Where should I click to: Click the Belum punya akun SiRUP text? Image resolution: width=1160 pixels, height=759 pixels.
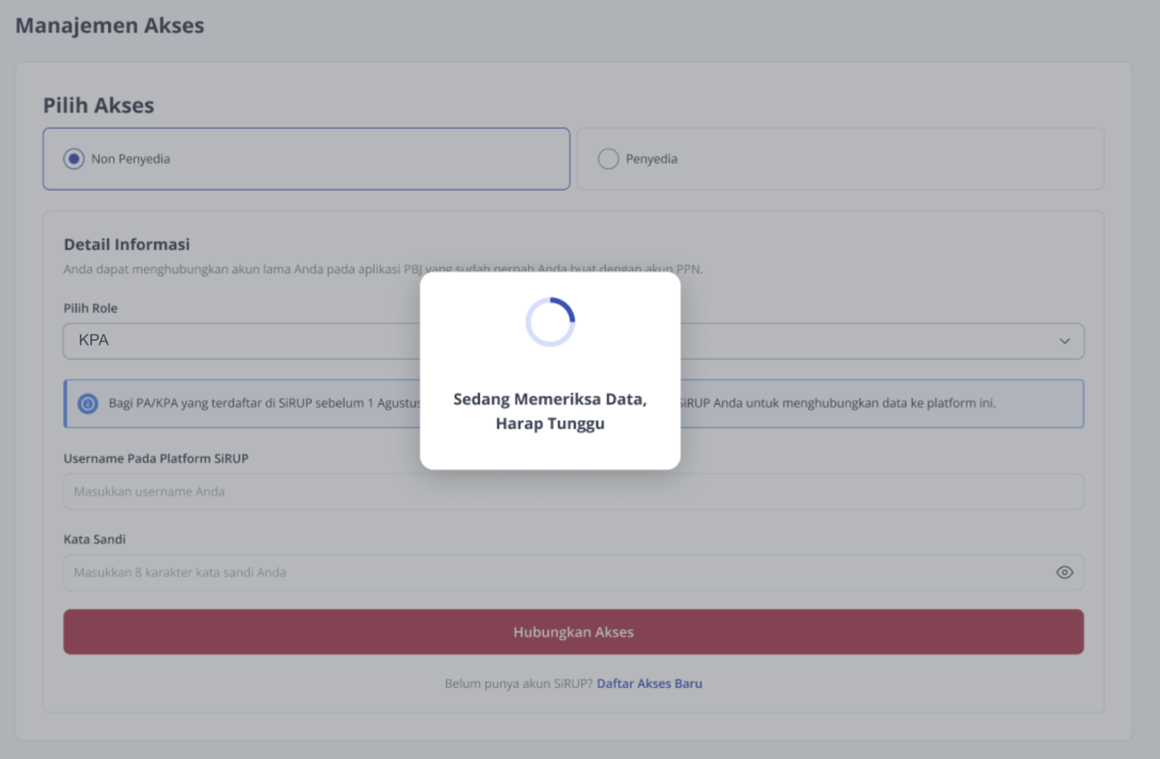click(519, 683)
